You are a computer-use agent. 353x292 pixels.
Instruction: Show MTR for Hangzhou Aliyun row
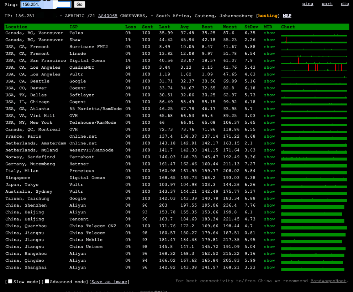pyautogui.click(x=269, y=254)
